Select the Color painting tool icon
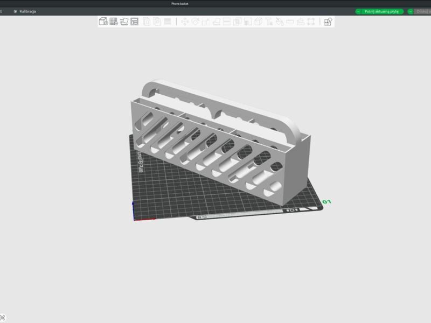 click(x=280, y=22)
